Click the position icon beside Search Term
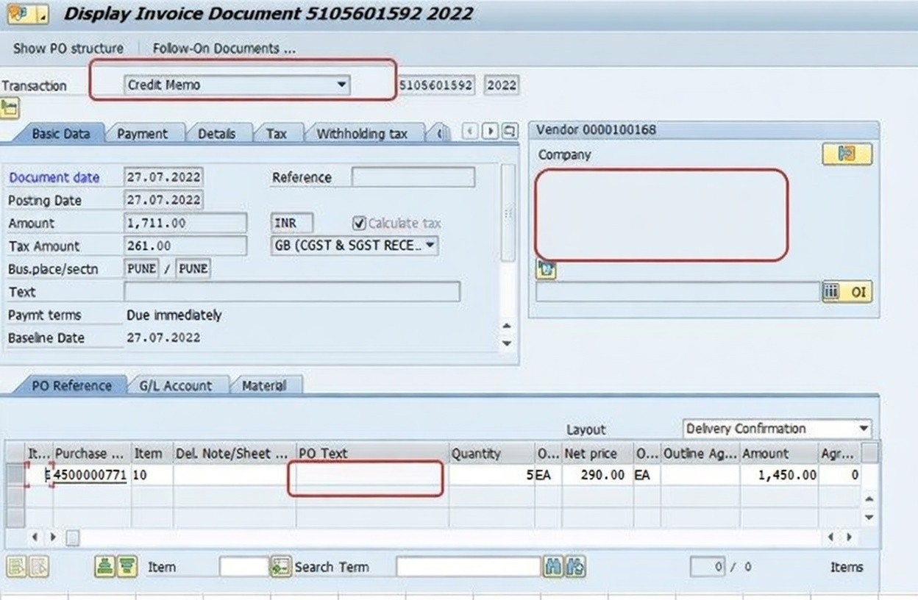 click(281, 567)
